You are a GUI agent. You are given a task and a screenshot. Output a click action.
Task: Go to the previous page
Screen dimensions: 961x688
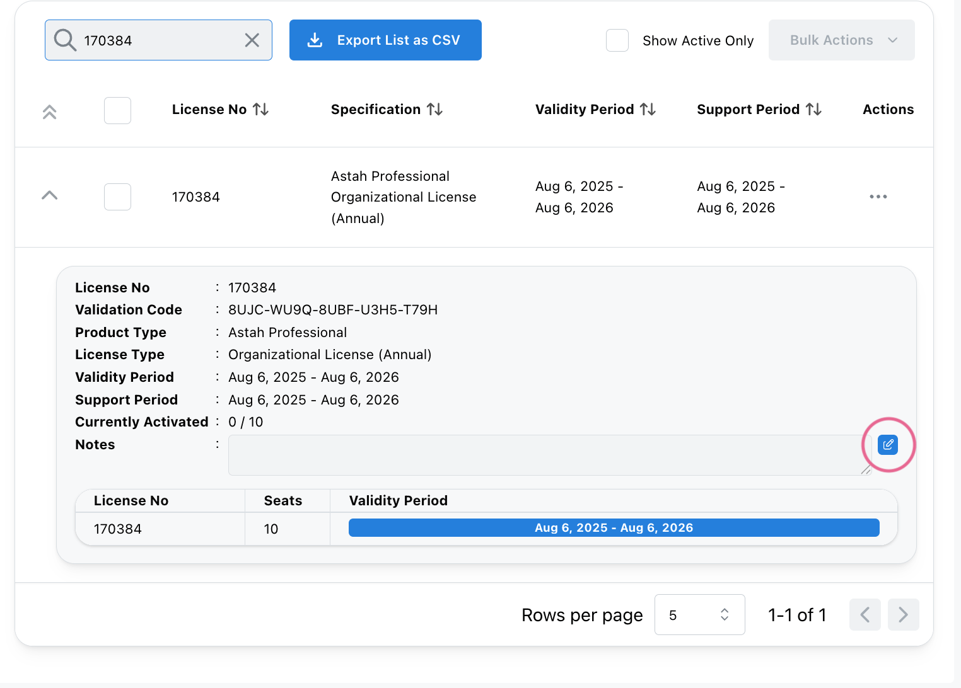pyautogui.click(x=865, y=614)
